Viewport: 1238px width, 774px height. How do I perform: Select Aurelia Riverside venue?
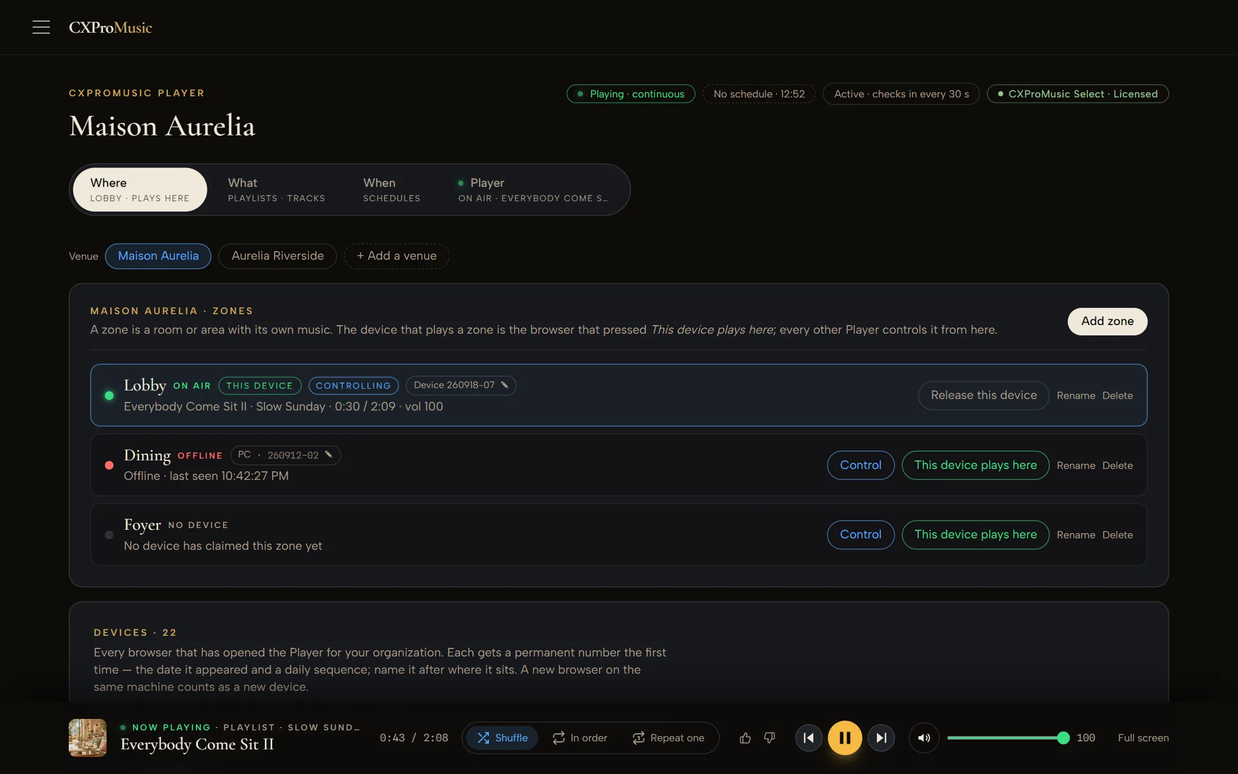pyautogui.click(x=277, y=256)
